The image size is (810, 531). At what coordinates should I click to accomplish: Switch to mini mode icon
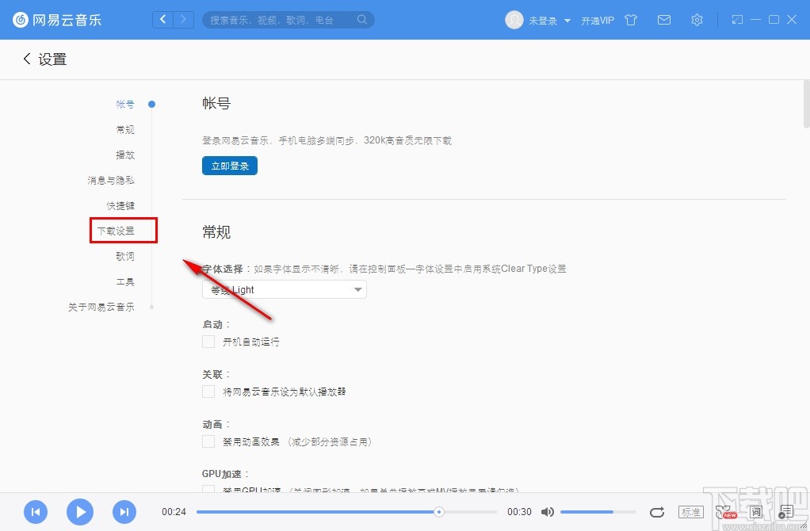(x=737, y=20)
